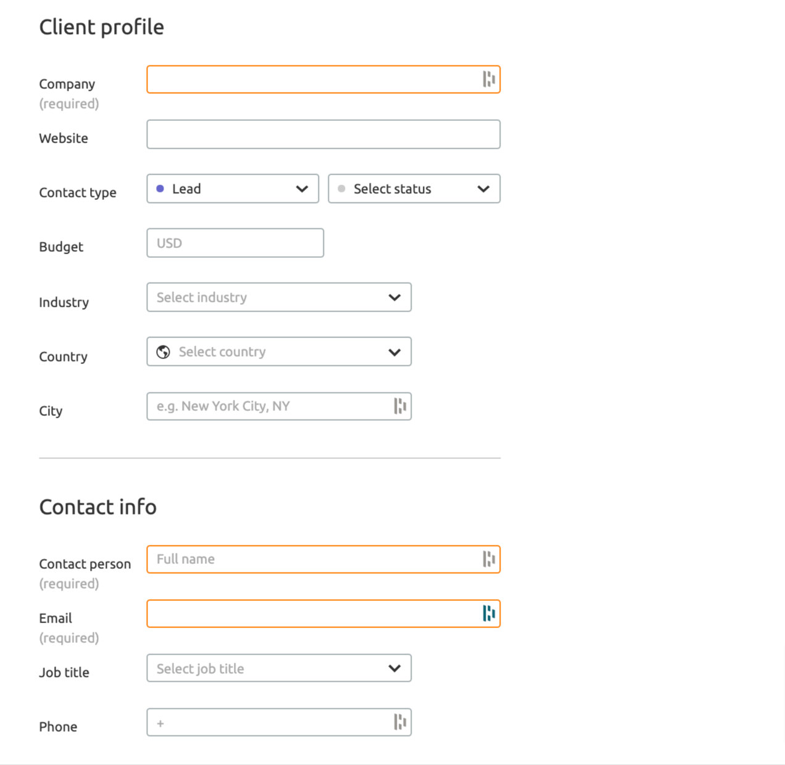Click the teal autofill icon in Email field

click(489, 613)
